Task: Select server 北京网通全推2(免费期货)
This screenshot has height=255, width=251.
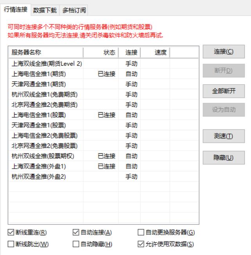Action: (x=45, y=104)
